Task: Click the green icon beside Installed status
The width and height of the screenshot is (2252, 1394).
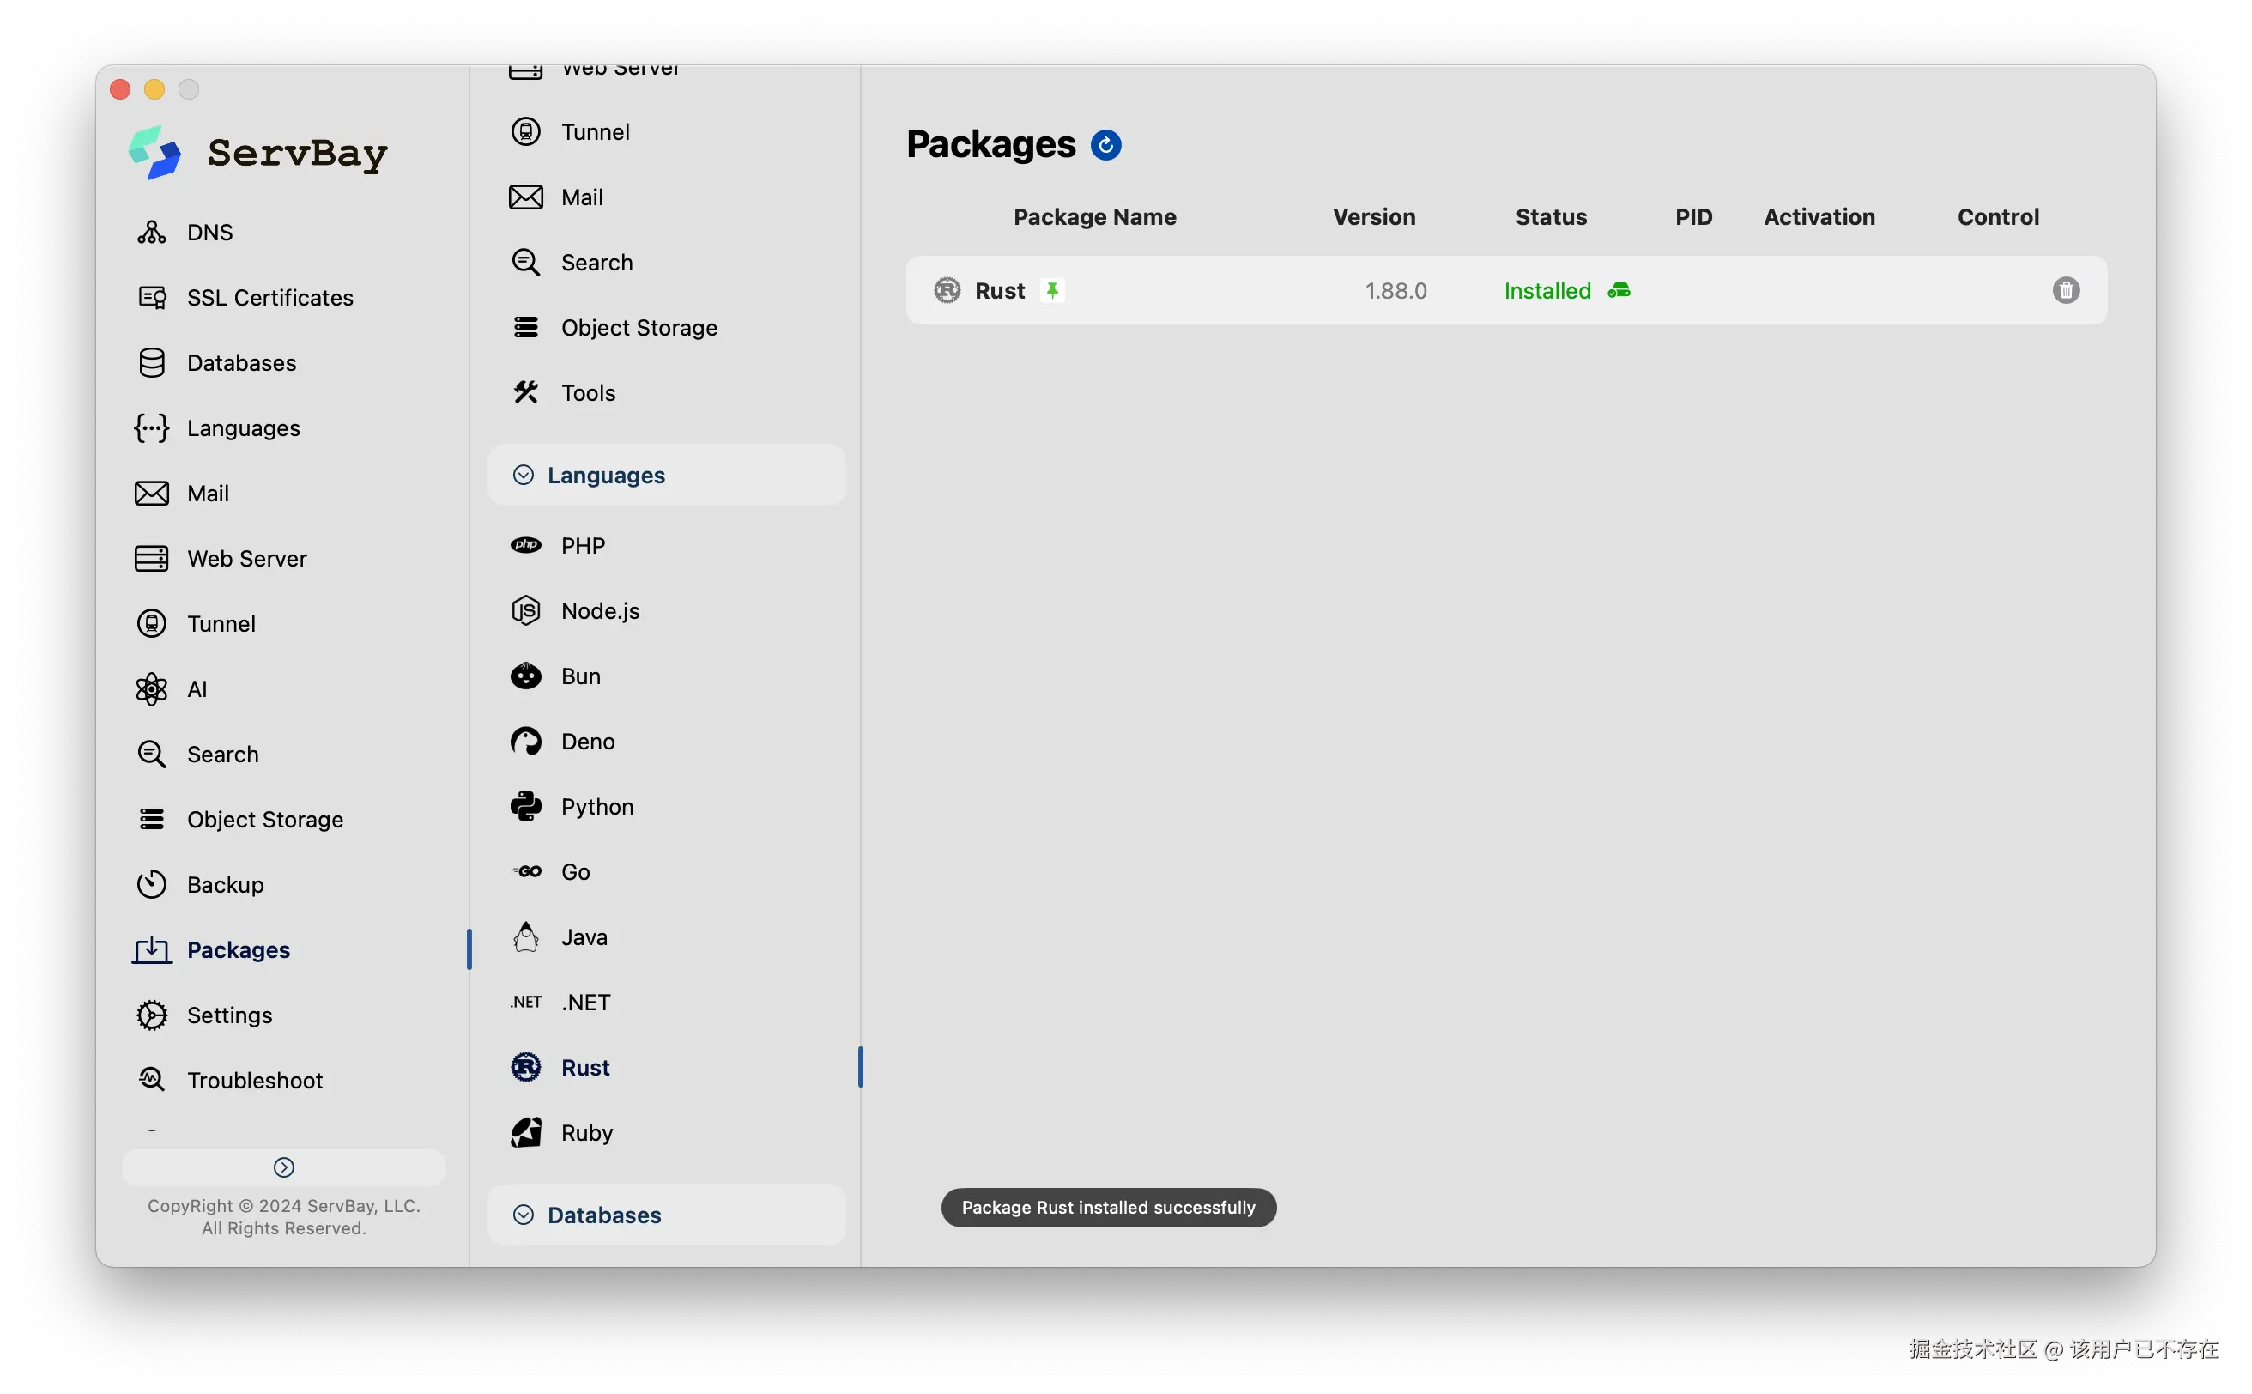Action: [1619, 290]
